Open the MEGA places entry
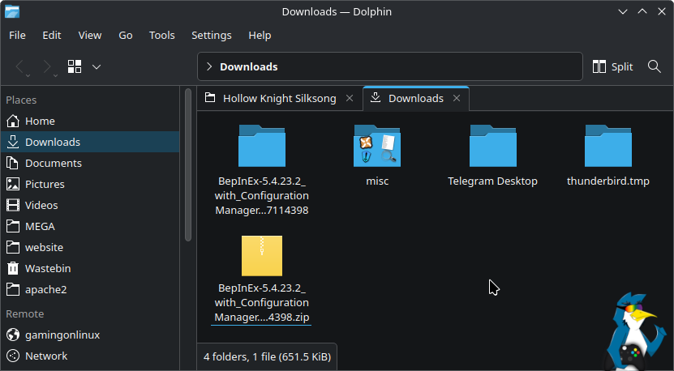674x371 pixels. 40,226
